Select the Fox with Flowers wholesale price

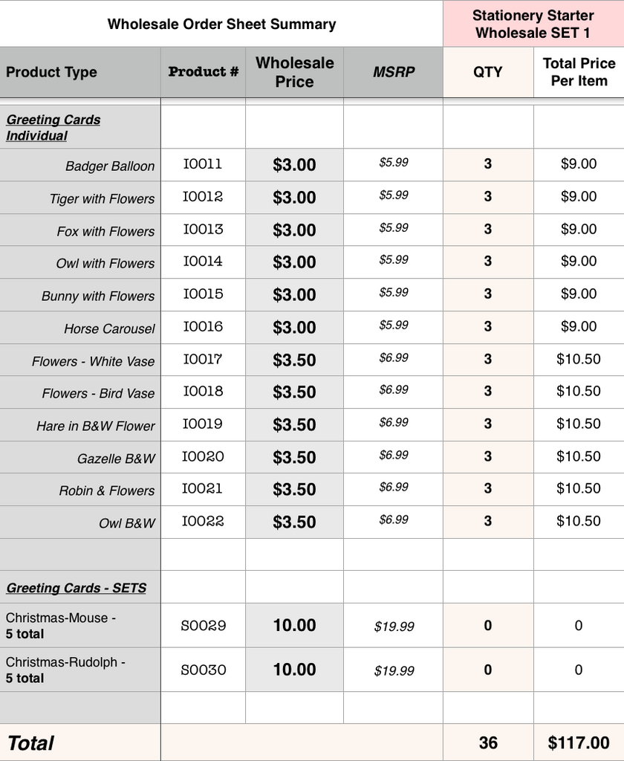tap(294, 230)
